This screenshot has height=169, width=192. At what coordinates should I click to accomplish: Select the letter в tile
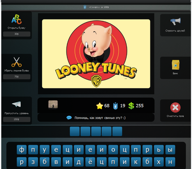56,162
